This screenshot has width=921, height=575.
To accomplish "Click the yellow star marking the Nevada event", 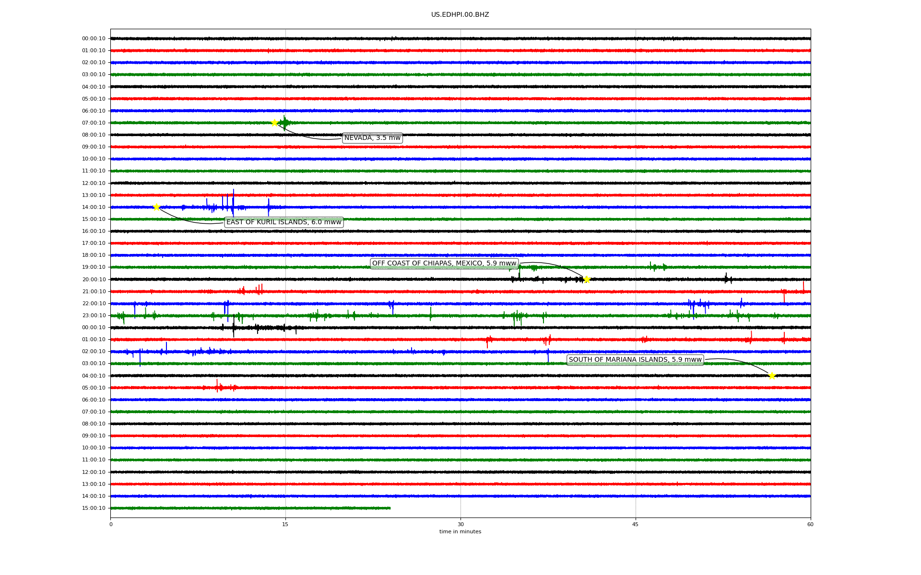I will (274, 123).
